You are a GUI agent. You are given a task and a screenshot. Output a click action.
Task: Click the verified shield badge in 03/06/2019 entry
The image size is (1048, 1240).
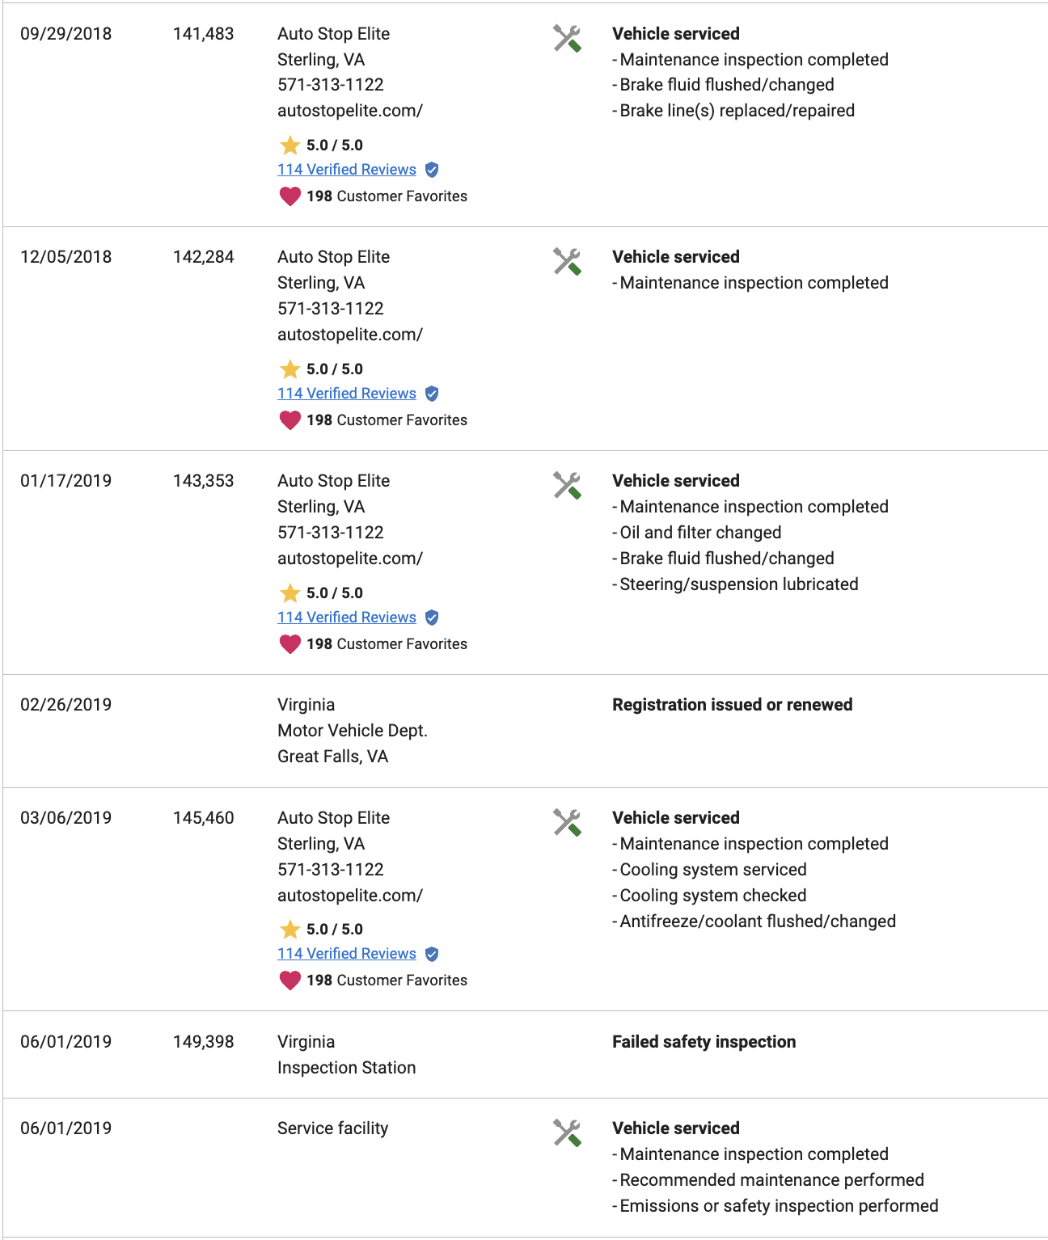432,954
